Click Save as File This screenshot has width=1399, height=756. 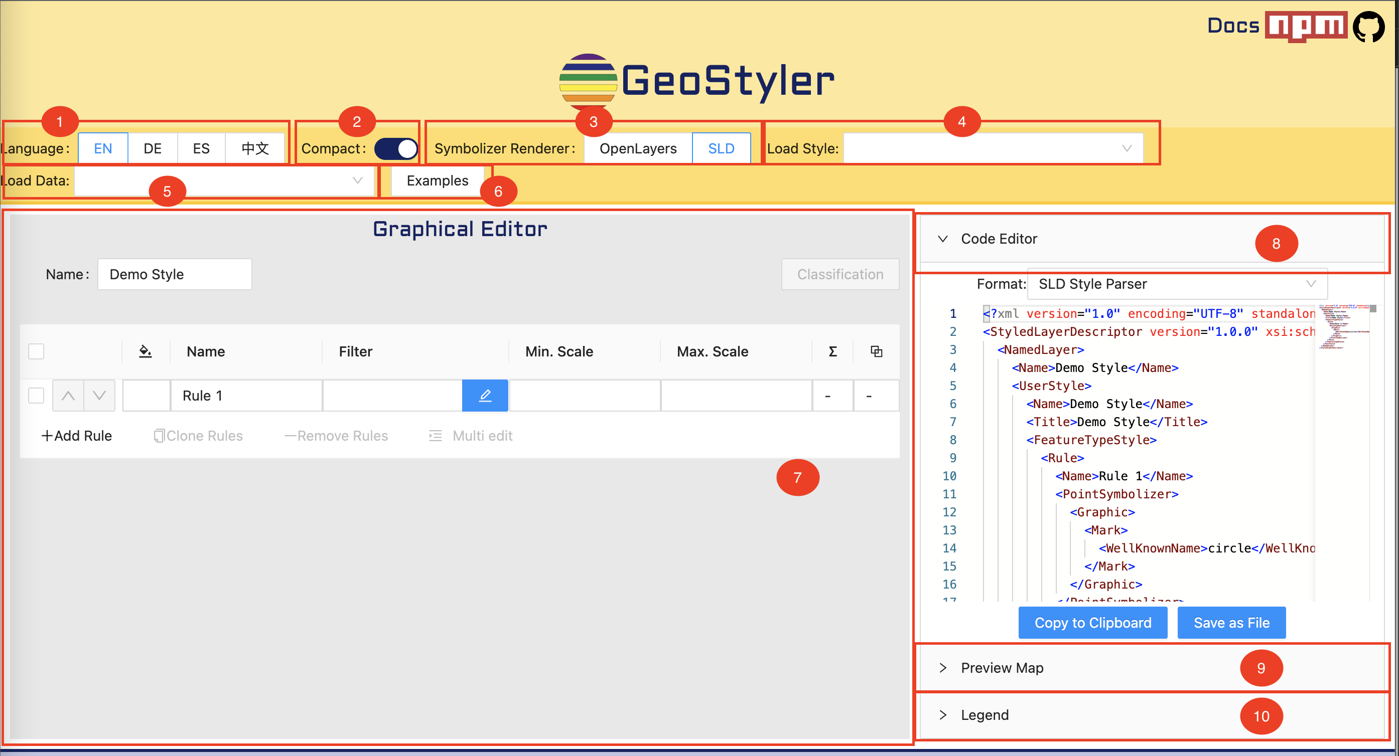(x=1231, y=623)
